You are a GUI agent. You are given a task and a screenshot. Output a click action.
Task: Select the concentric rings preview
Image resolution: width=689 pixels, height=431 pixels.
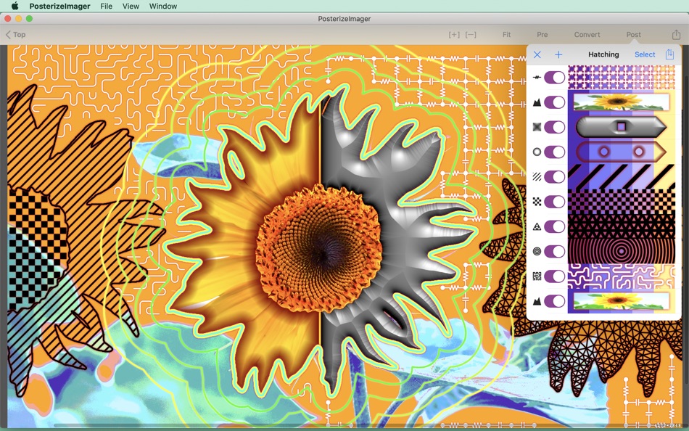coord(622,251)
